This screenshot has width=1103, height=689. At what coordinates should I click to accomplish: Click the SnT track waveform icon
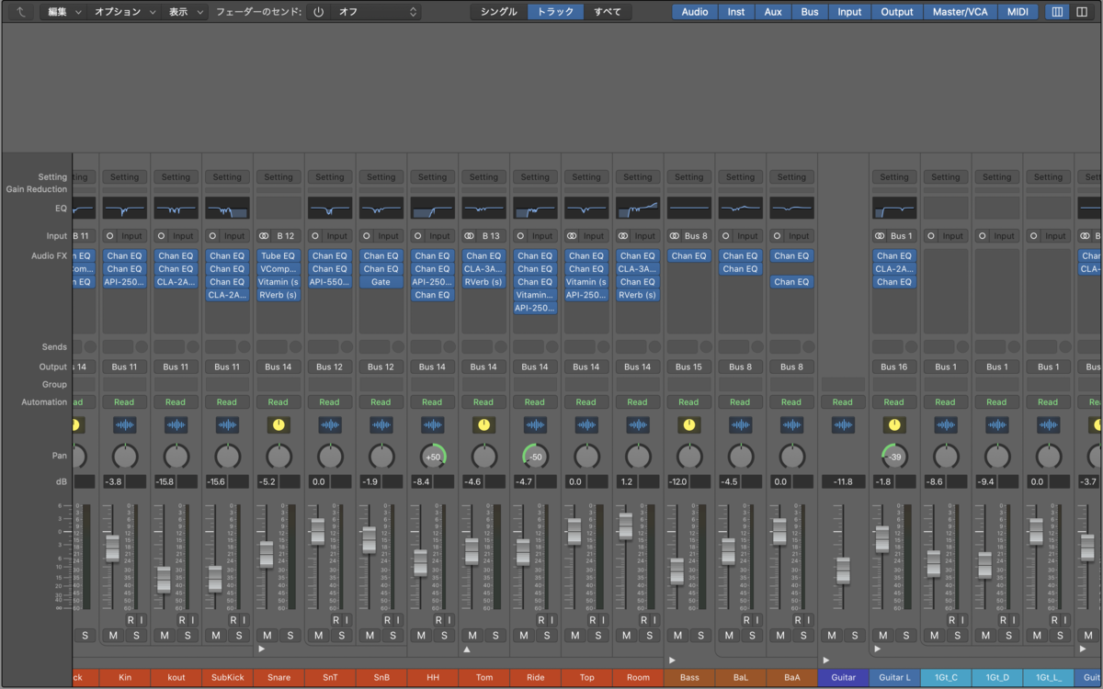tap(329, 425)
